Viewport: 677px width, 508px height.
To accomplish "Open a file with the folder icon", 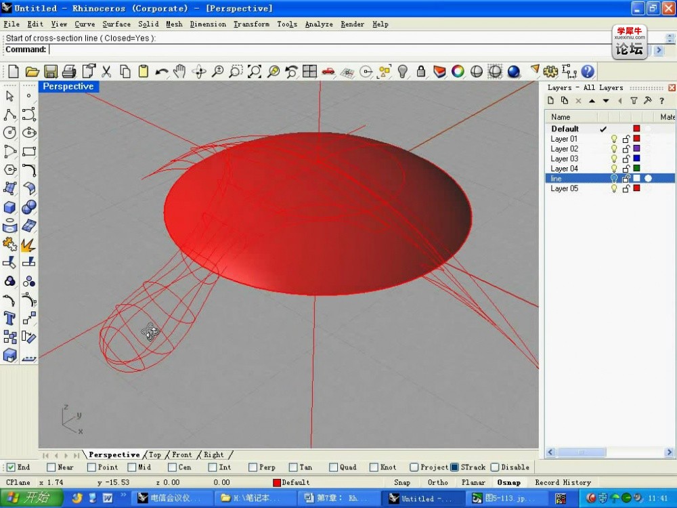I will click(x=32, y=71).
